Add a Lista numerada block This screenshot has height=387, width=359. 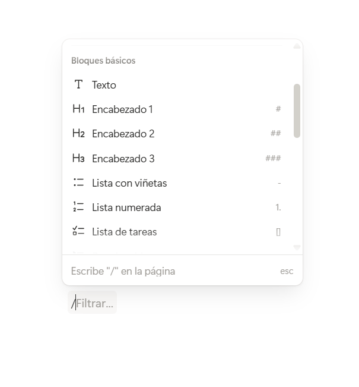126,207
